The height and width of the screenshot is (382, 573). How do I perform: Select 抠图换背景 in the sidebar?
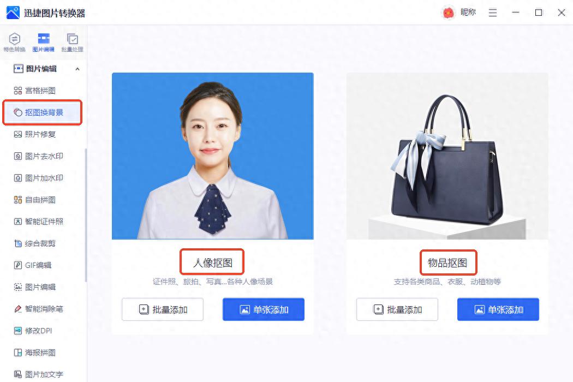[x=42, y=112]
